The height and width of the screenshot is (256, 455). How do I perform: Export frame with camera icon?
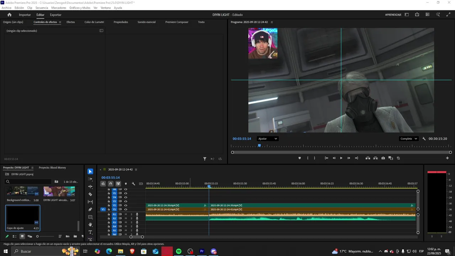(x=383, y=158)
